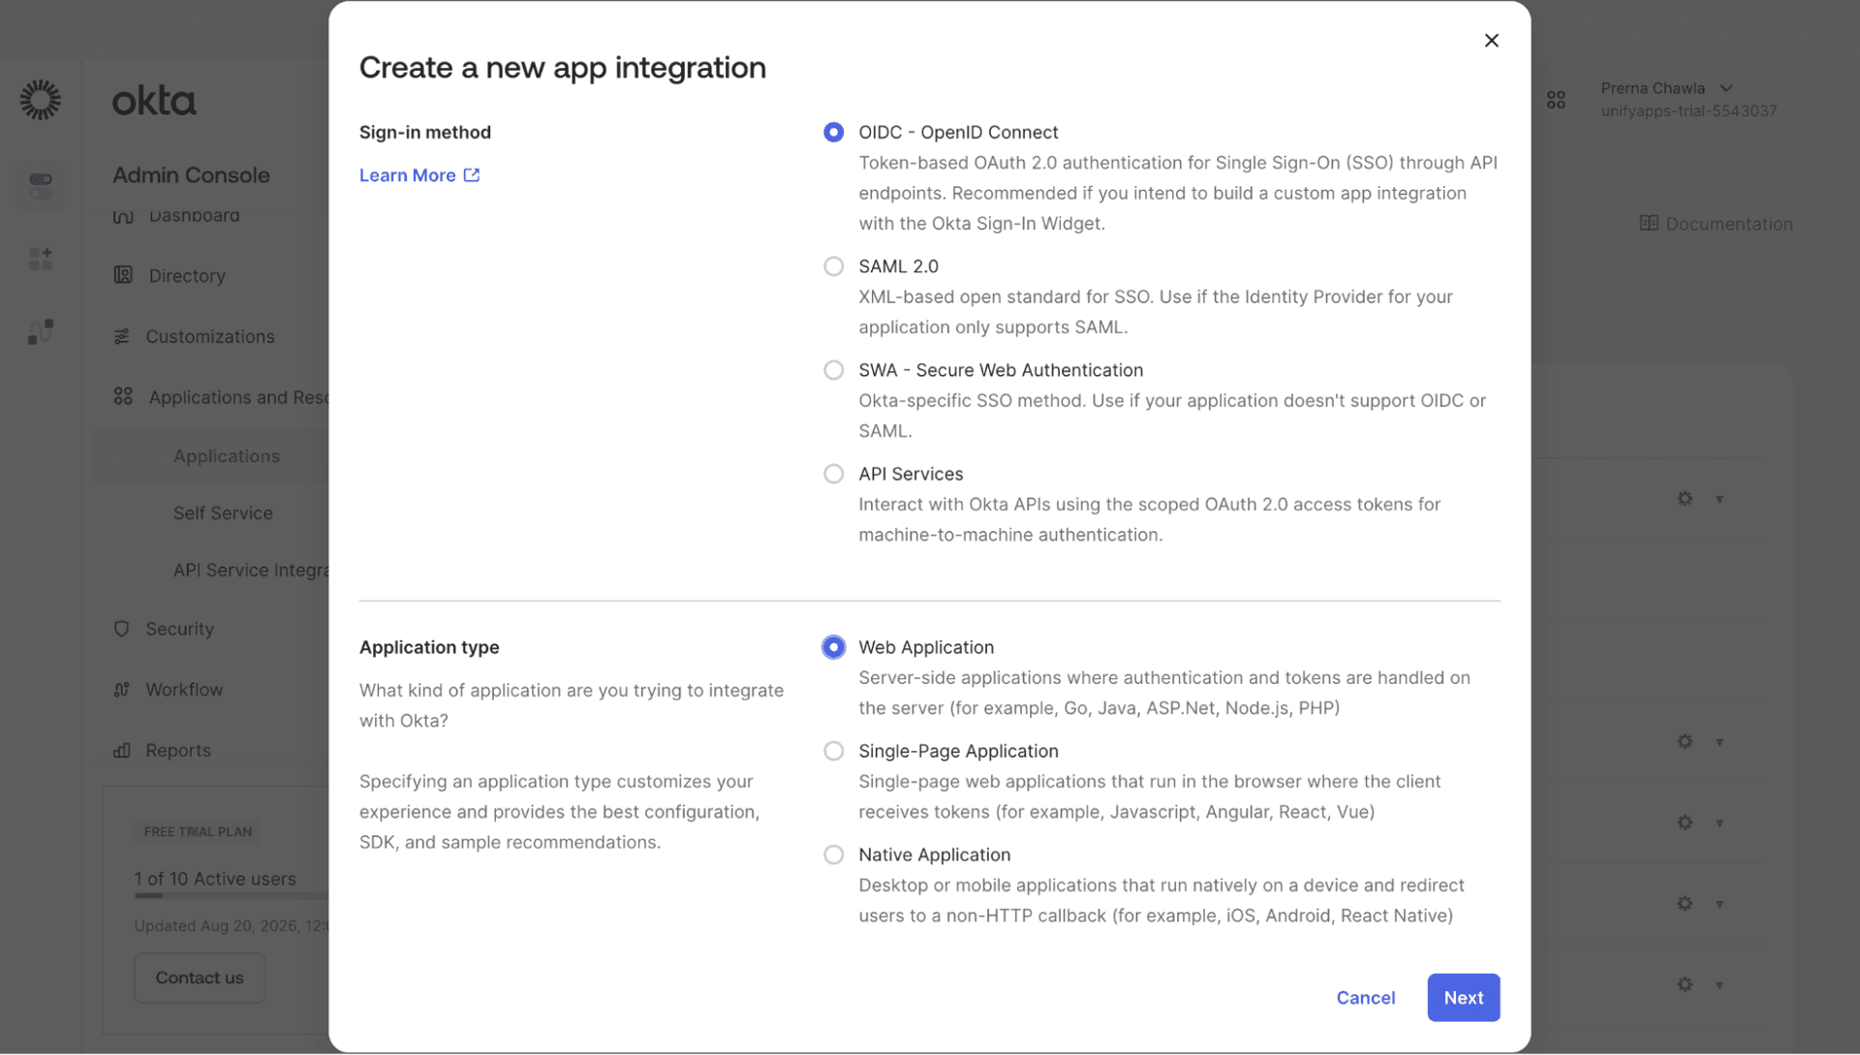Select API Services sign-in method
Image resolution: width=1860 pixels, height=1055 pixels.
(x=833, y=474)
